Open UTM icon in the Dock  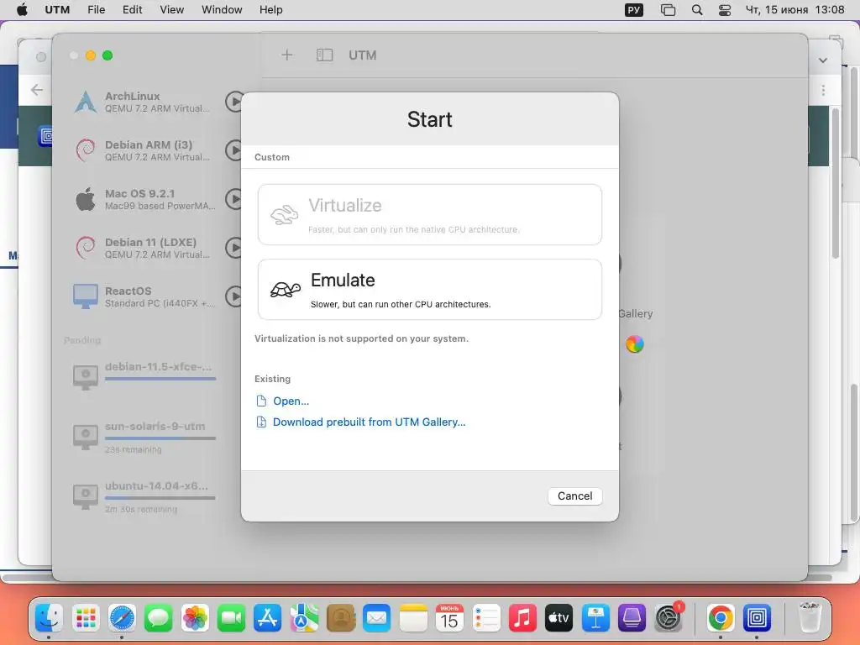(x=757, y=618)
